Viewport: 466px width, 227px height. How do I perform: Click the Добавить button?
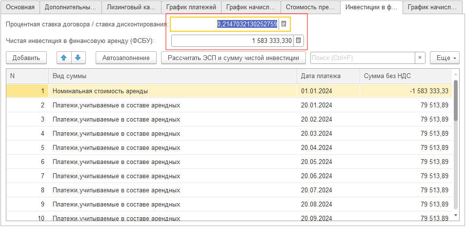(26, 58)
